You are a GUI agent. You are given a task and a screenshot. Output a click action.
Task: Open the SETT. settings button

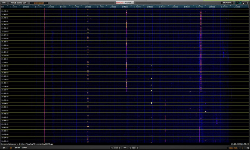(4, 3)
